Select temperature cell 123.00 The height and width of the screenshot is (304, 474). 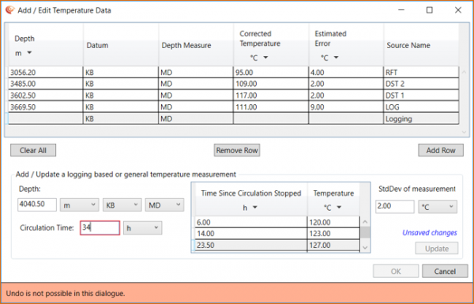click(333, 234)
